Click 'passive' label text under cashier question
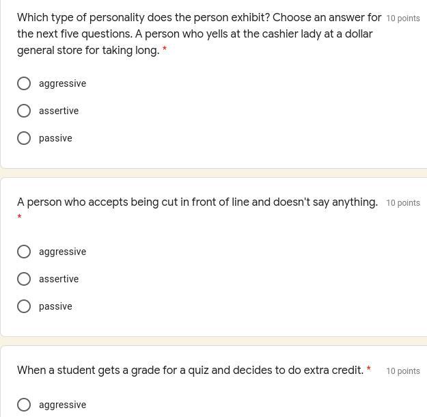427x417 pixels. [55, 138]
